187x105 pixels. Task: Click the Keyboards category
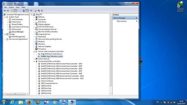(42, 37)
